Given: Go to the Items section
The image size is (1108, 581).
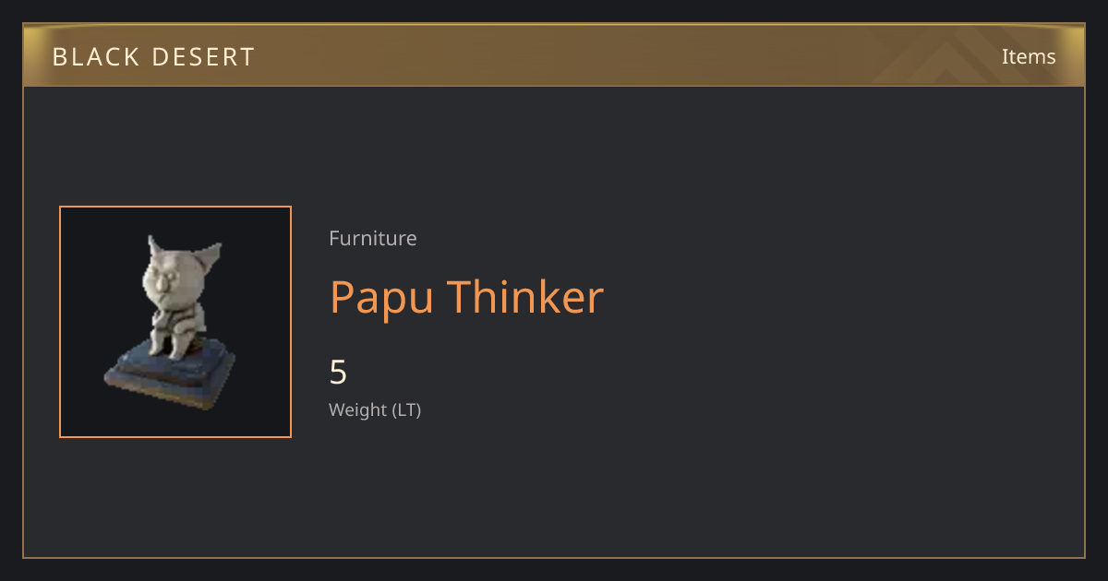Looking at the screenshot, I should click(1029, 56).
